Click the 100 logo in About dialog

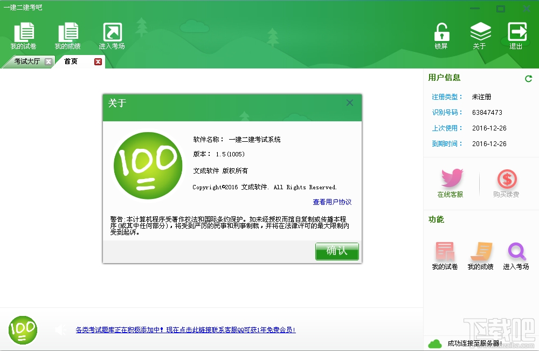coord(148,166)
